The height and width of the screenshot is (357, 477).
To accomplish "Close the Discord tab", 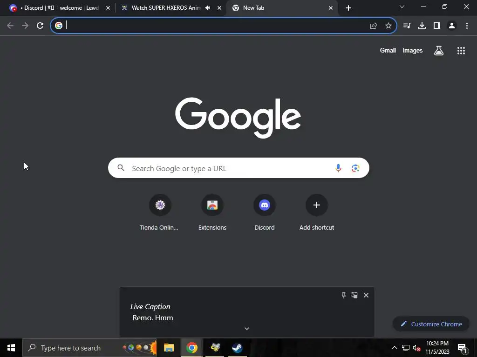I will pyautogui.click(x=108, y=8).
